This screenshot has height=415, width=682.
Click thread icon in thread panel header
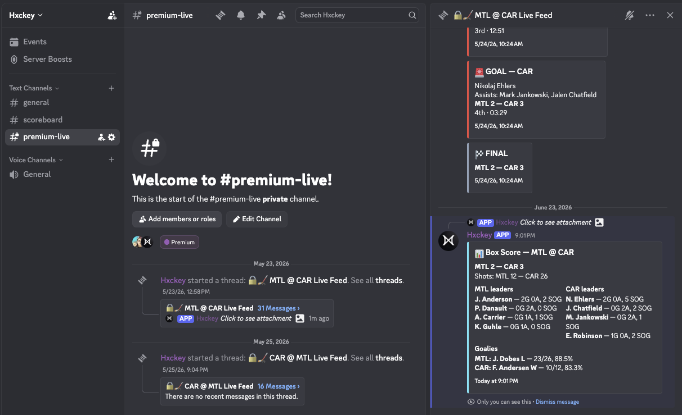point(444,15)
